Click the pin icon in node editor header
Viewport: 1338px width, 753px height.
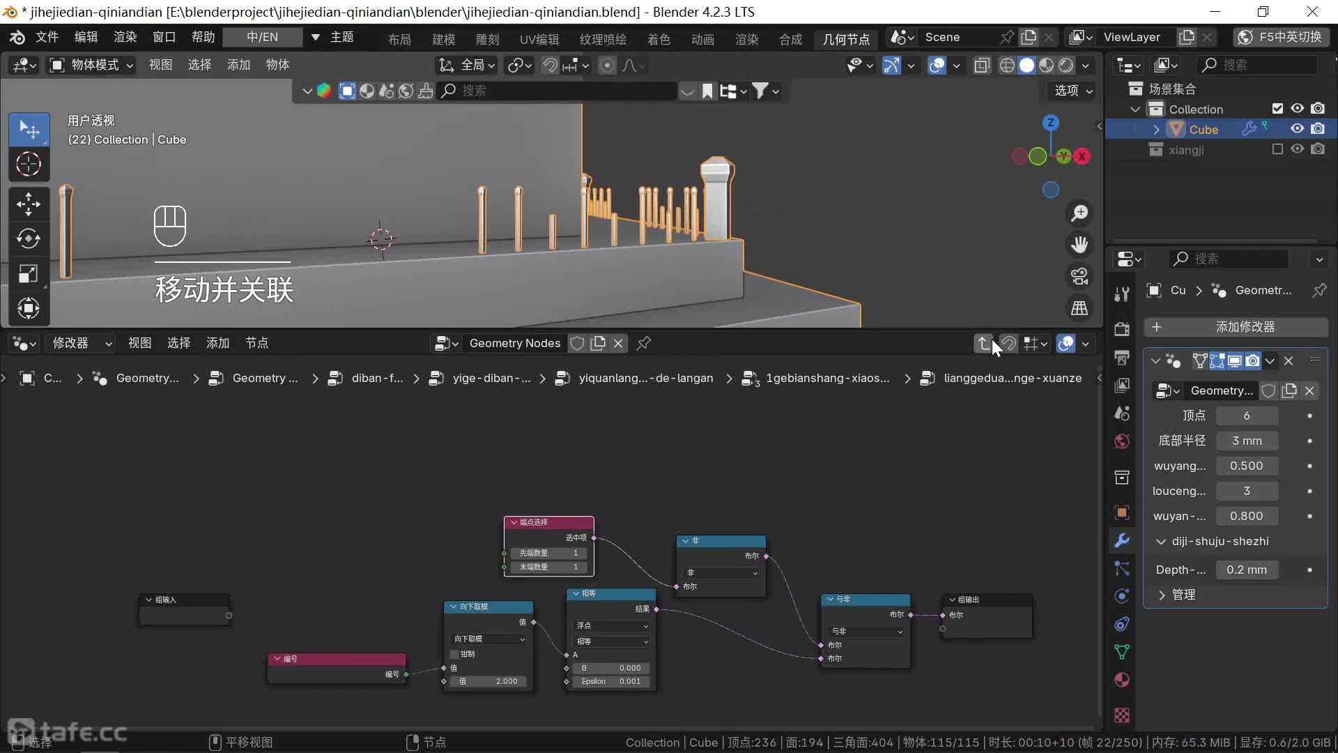tap(644, 343)
